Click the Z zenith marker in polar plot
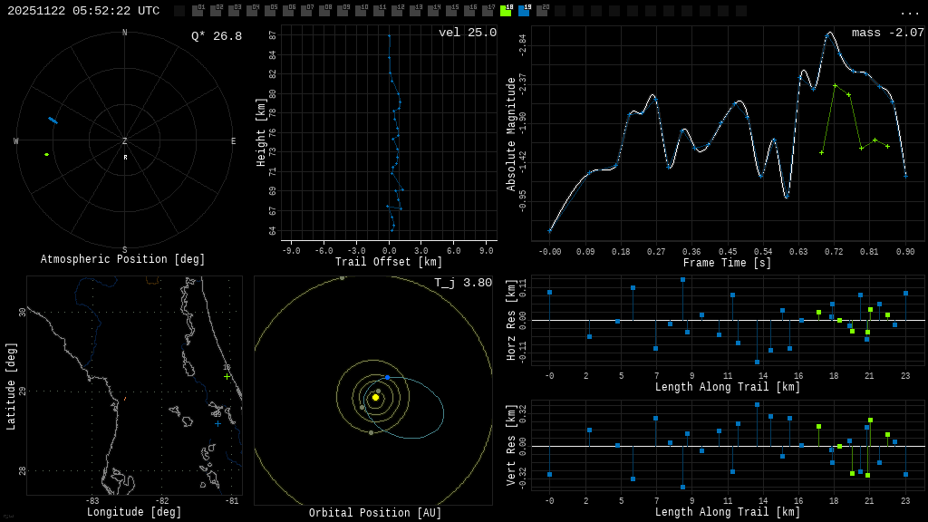 (x=125, y=141)
